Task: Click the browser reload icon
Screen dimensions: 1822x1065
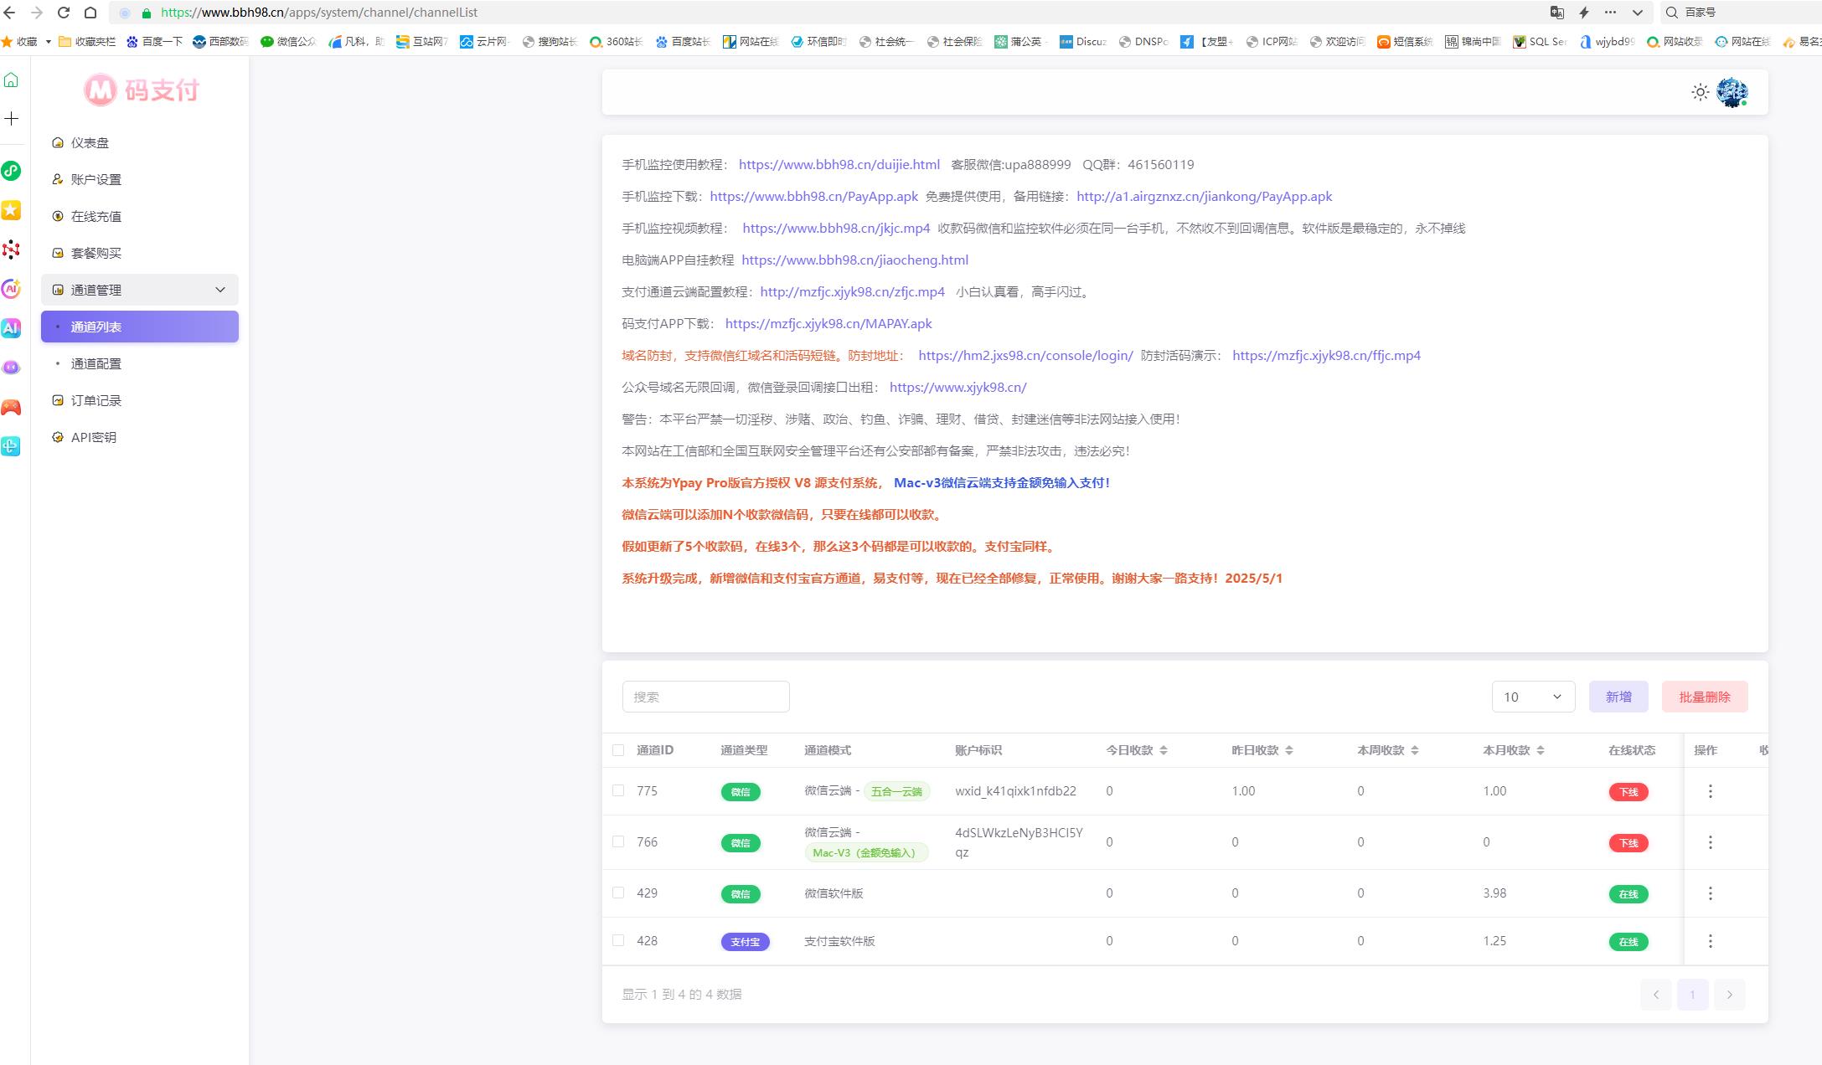Action: (x=64, y=13)
